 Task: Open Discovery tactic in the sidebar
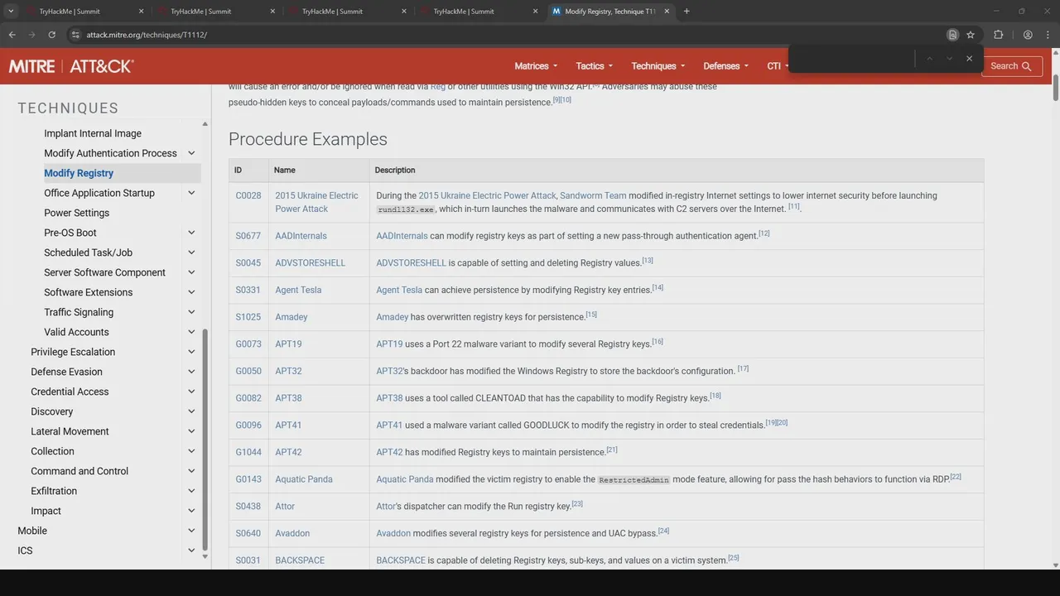click(x=52, y=411)
